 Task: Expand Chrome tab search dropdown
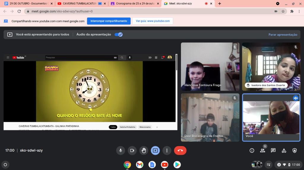[278, 4]
